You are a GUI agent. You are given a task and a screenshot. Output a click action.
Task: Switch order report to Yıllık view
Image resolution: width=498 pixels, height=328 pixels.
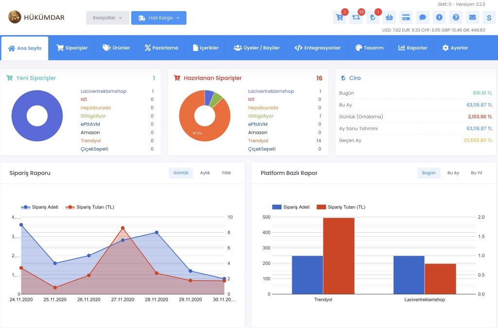(x=226, y=173)
